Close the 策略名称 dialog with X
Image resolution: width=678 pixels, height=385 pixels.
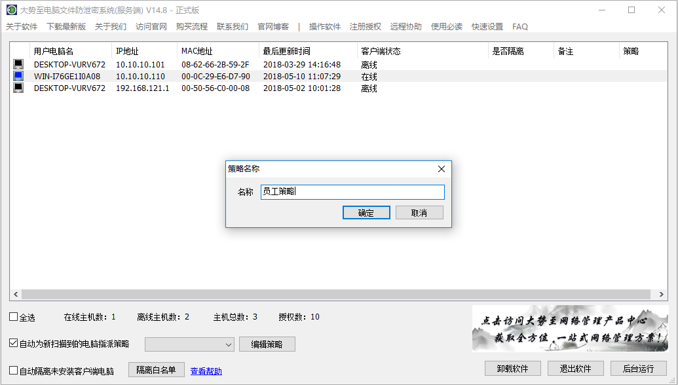(x=442, y=169)
